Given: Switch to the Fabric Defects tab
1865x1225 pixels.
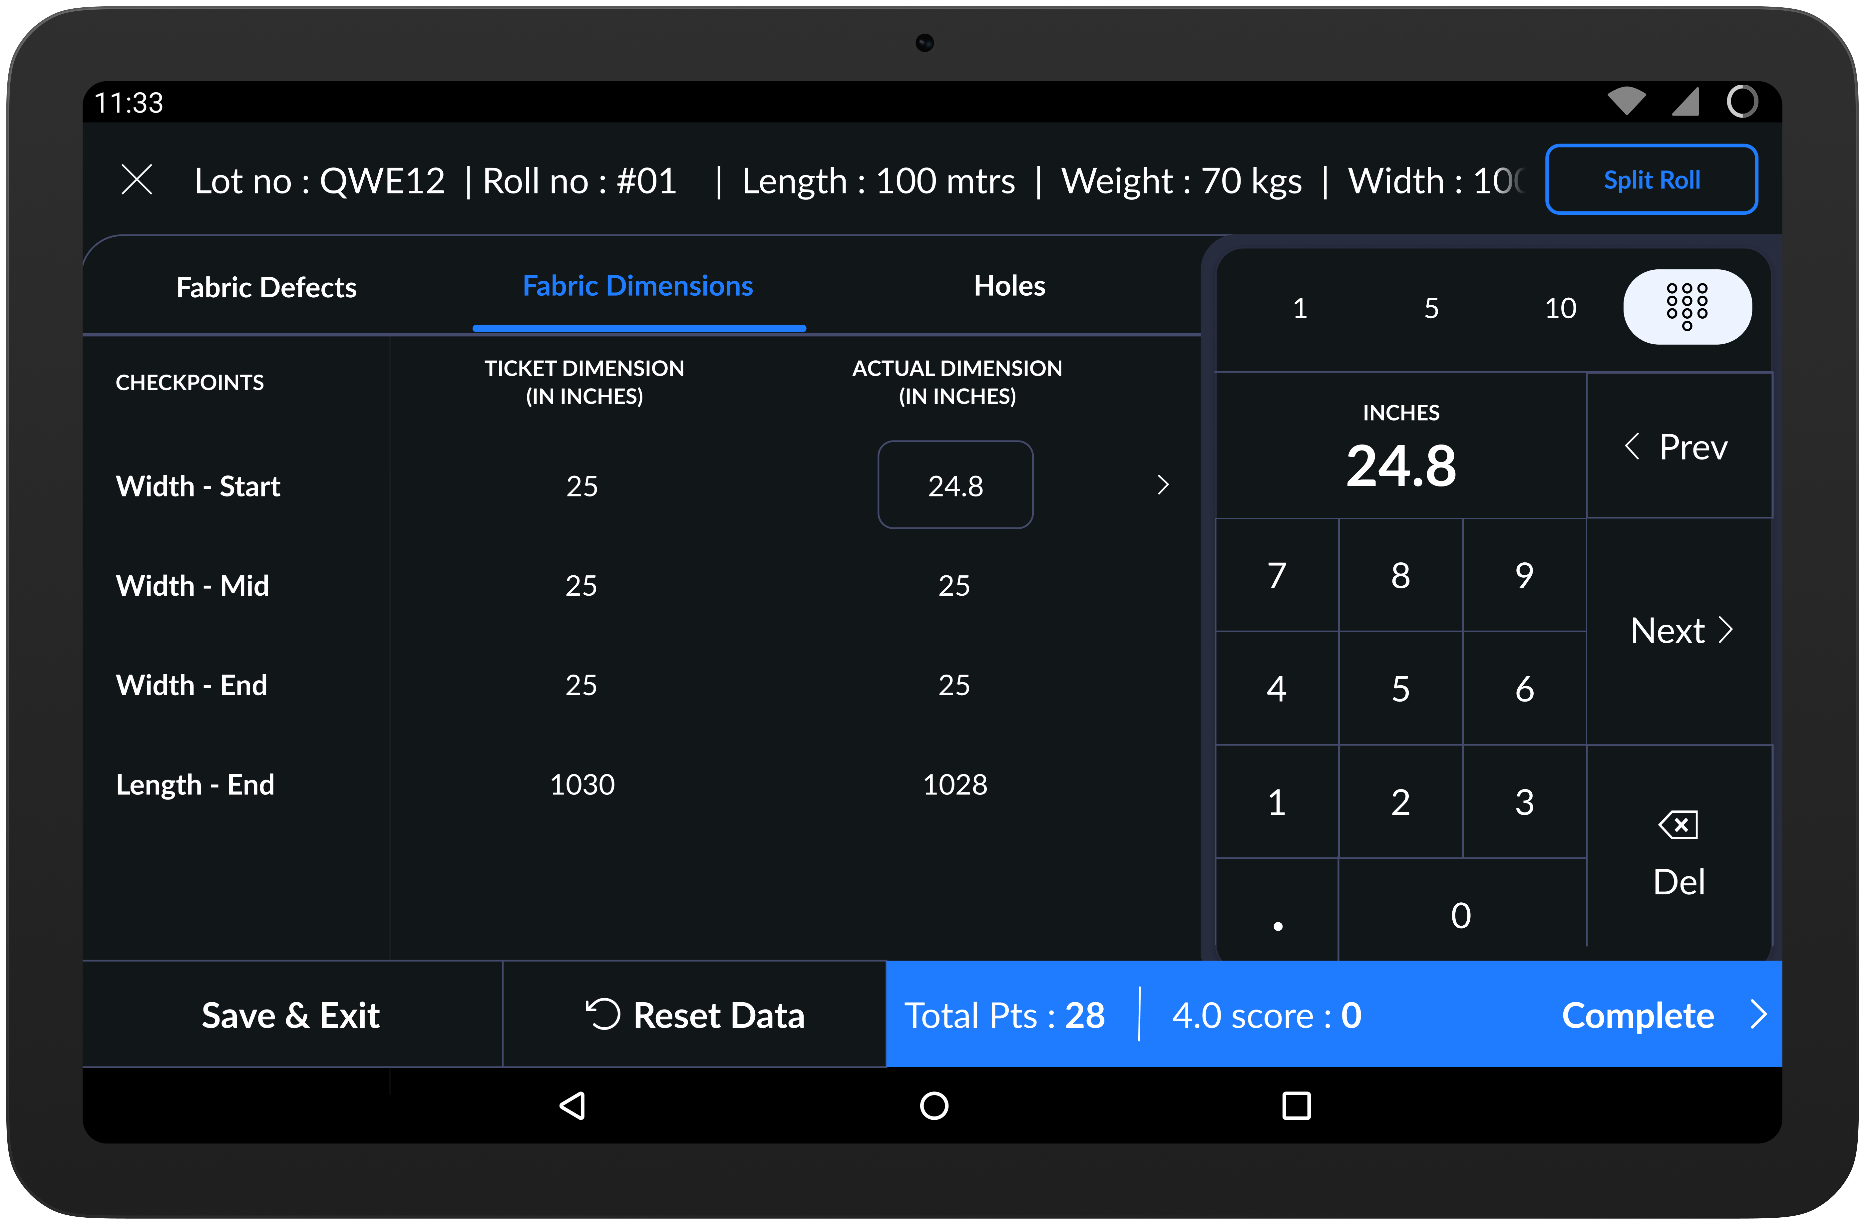Looking at the screenshot, I should coord(266,287).
